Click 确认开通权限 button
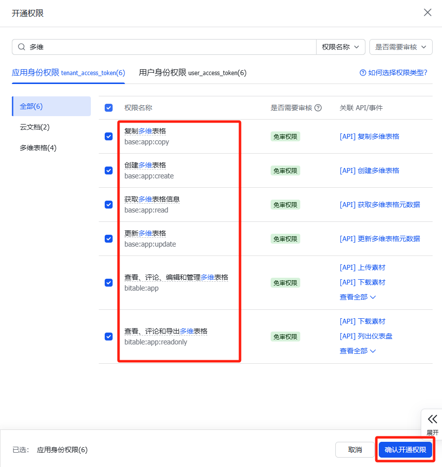 coord(405,450)
